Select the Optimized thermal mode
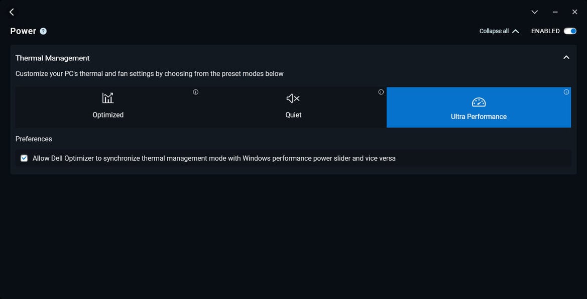587x299 pixels. click(x=108, y=107)
